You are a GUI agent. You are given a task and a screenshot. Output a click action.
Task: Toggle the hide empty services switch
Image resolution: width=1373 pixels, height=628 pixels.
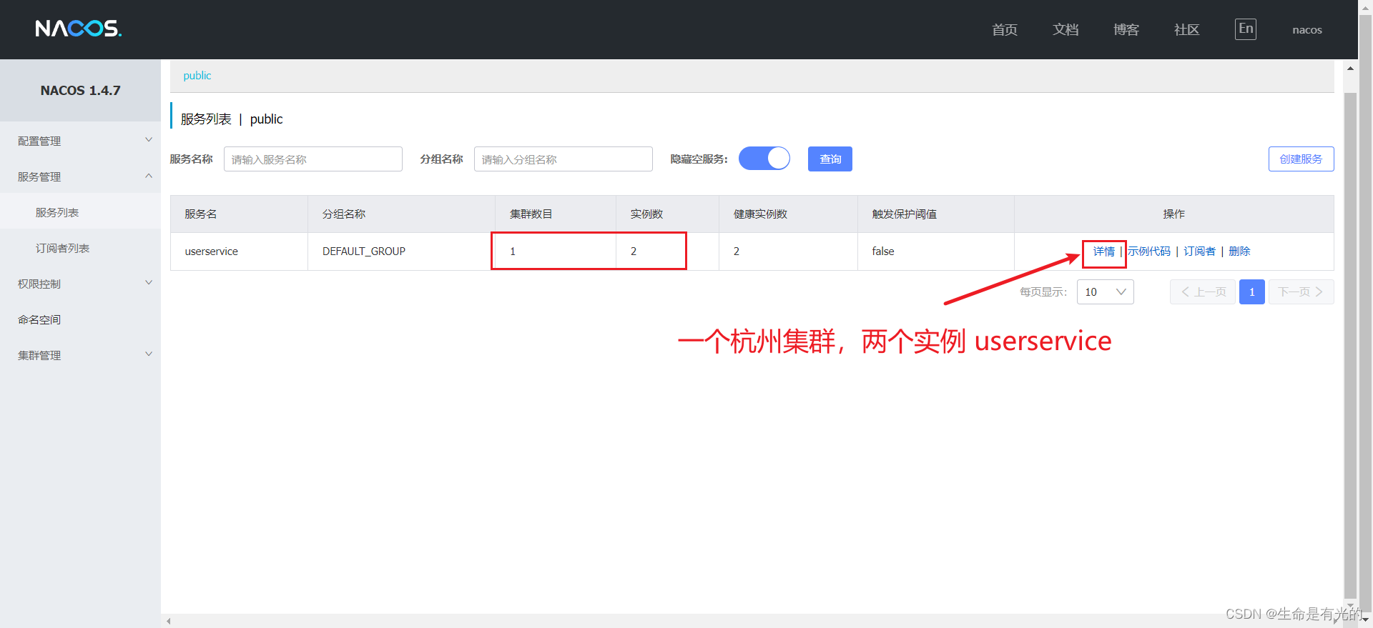tap(764, 159)
